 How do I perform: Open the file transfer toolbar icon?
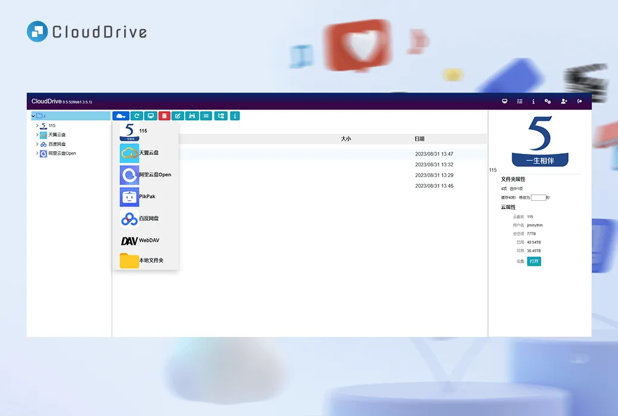tap(191, 116)
